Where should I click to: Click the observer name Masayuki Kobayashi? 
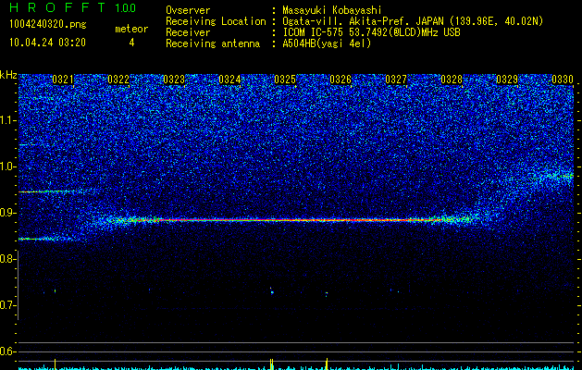tap(332, 10)
